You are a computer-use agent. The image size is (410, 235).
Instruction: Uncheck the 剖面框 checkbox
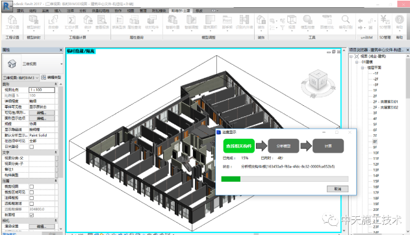32,215
